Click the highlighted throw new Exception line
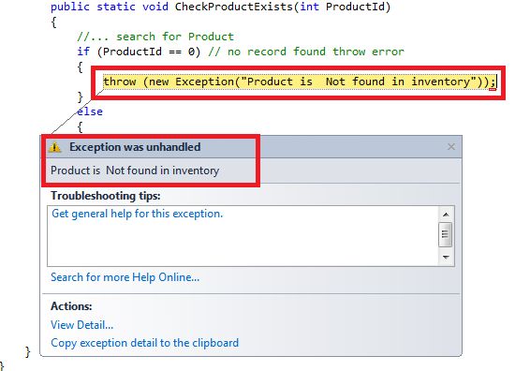The height and width of the screenshot is (371, 530). 300,82
